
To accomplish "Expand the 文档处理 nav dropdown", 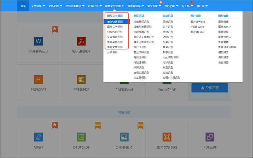I will 55,6.
